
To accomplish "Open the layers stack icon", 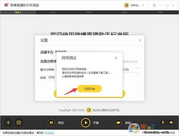I will [19, 122].
